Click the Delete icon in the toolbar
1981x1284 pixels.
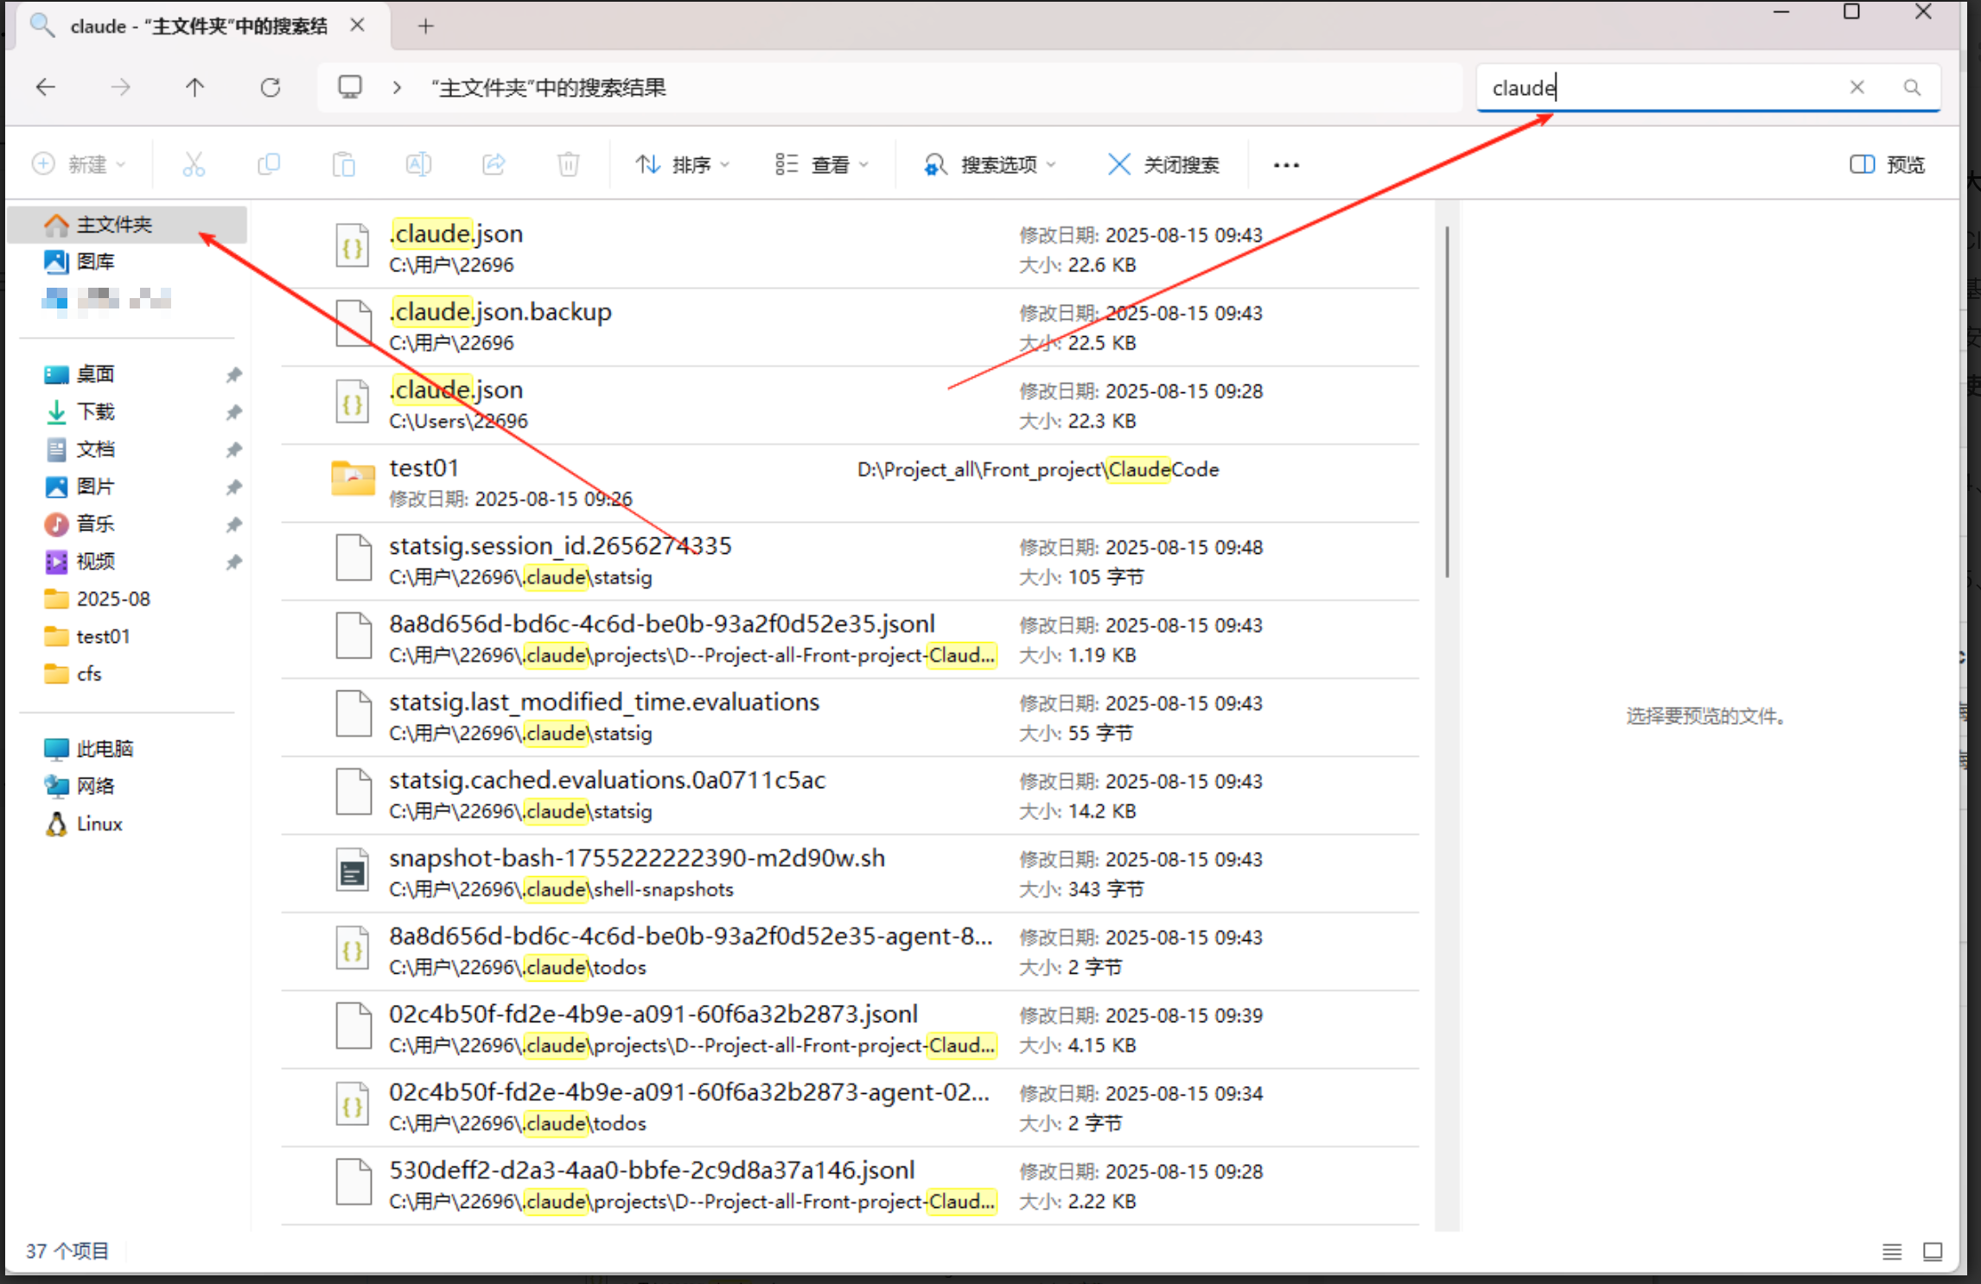click(568, 164)
